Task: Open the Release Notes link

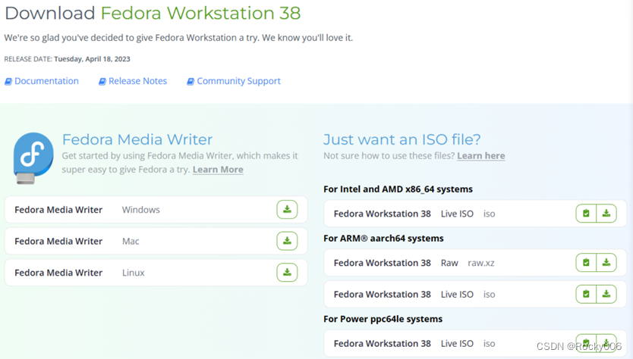Action: [137, 81]
